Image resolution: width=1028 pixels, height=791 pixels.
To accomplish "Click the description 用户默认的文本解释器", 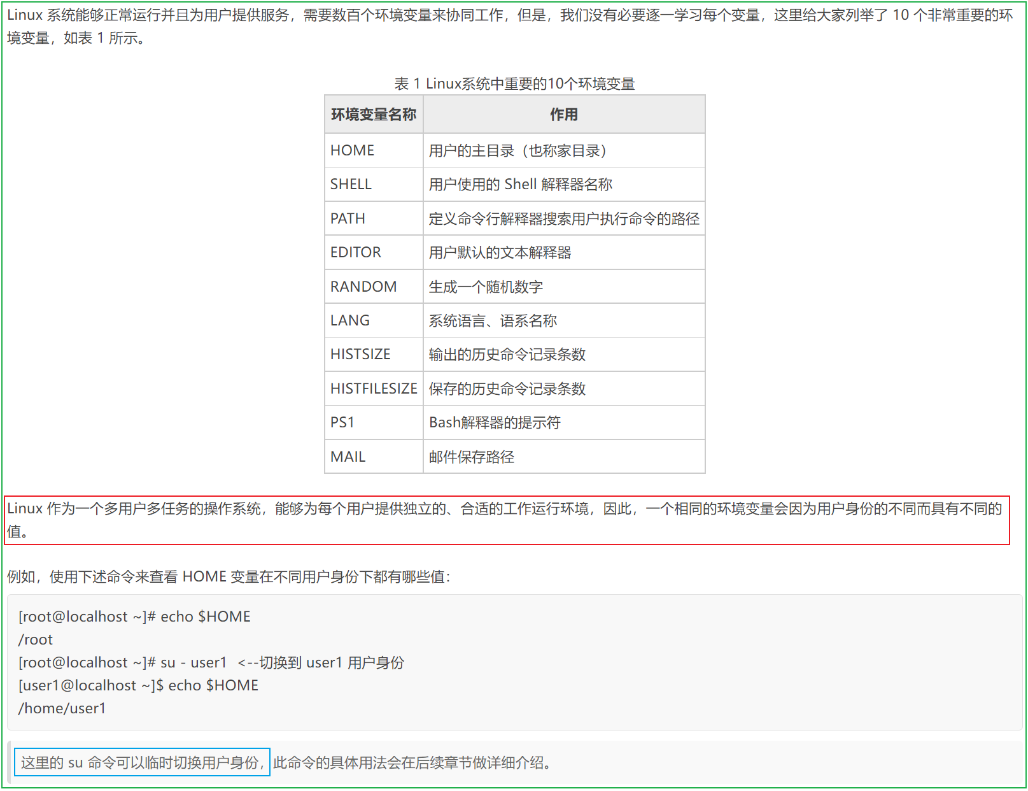I will 564,252.
